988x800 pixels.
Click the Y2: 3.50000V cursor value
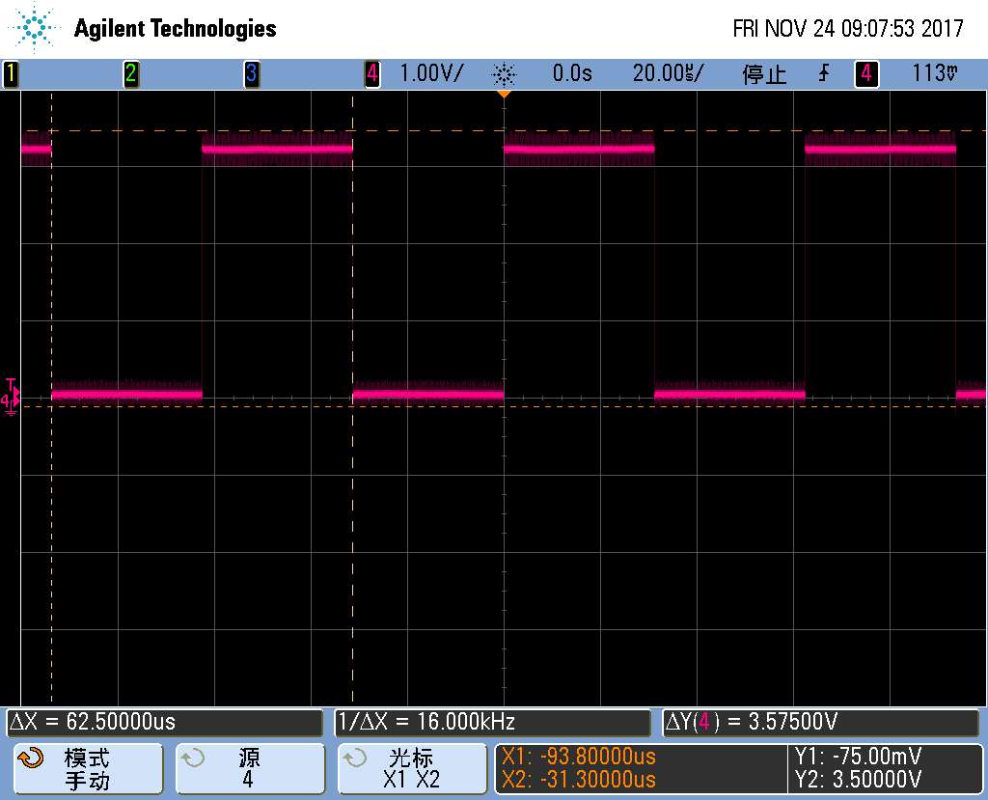[x=858, y=780]
